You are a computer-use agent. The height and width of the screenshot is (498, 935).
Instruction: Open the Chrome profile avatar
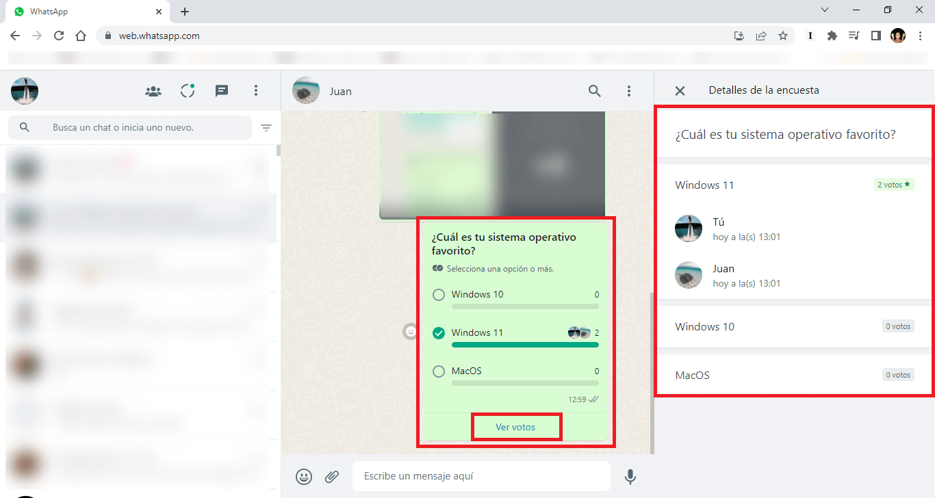(898, 36)
